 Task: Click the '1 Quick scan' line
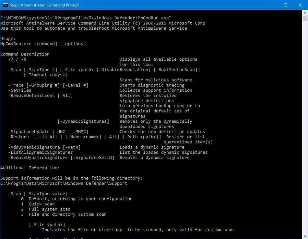click(x=38, y=204)
